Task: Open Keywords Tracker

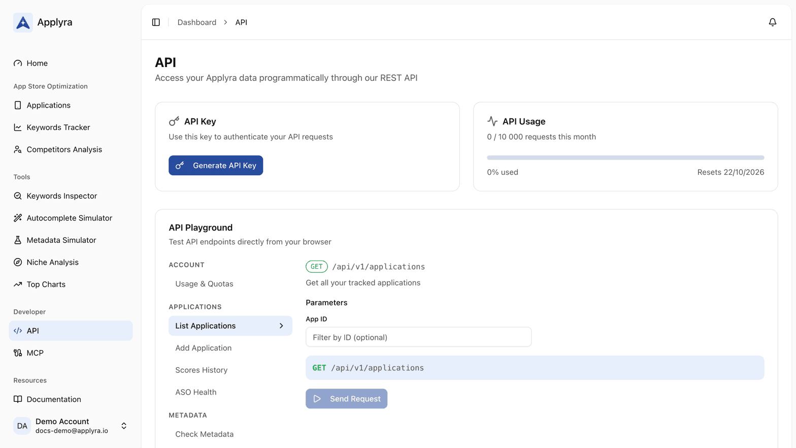Action: pos(71,127)
